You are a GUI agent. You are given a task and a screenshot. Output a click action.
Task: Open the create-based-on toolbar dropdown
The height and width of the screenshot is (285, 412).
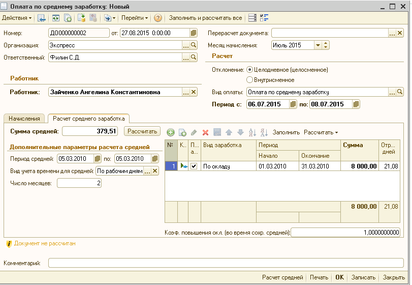coord(110,18)
